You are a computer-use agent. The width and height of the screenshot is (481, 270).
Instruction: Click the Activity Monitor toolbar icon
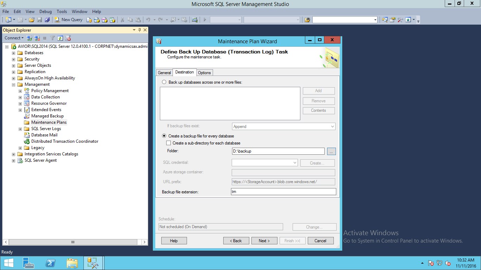tap(194, 20)
